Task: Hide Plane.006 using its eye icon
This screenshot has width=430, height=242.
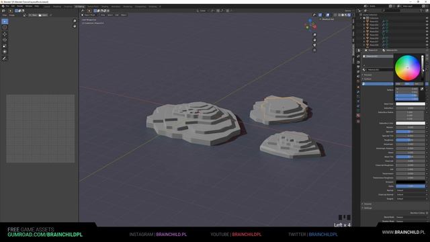Action: pyautogui.click(x=427, y=38)
